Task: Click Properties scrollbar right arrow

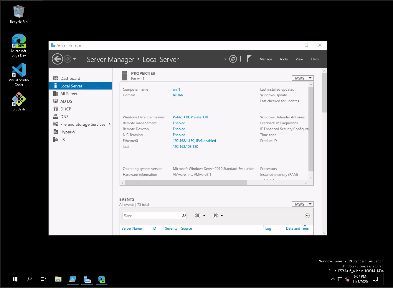Action: click(306, 183)
